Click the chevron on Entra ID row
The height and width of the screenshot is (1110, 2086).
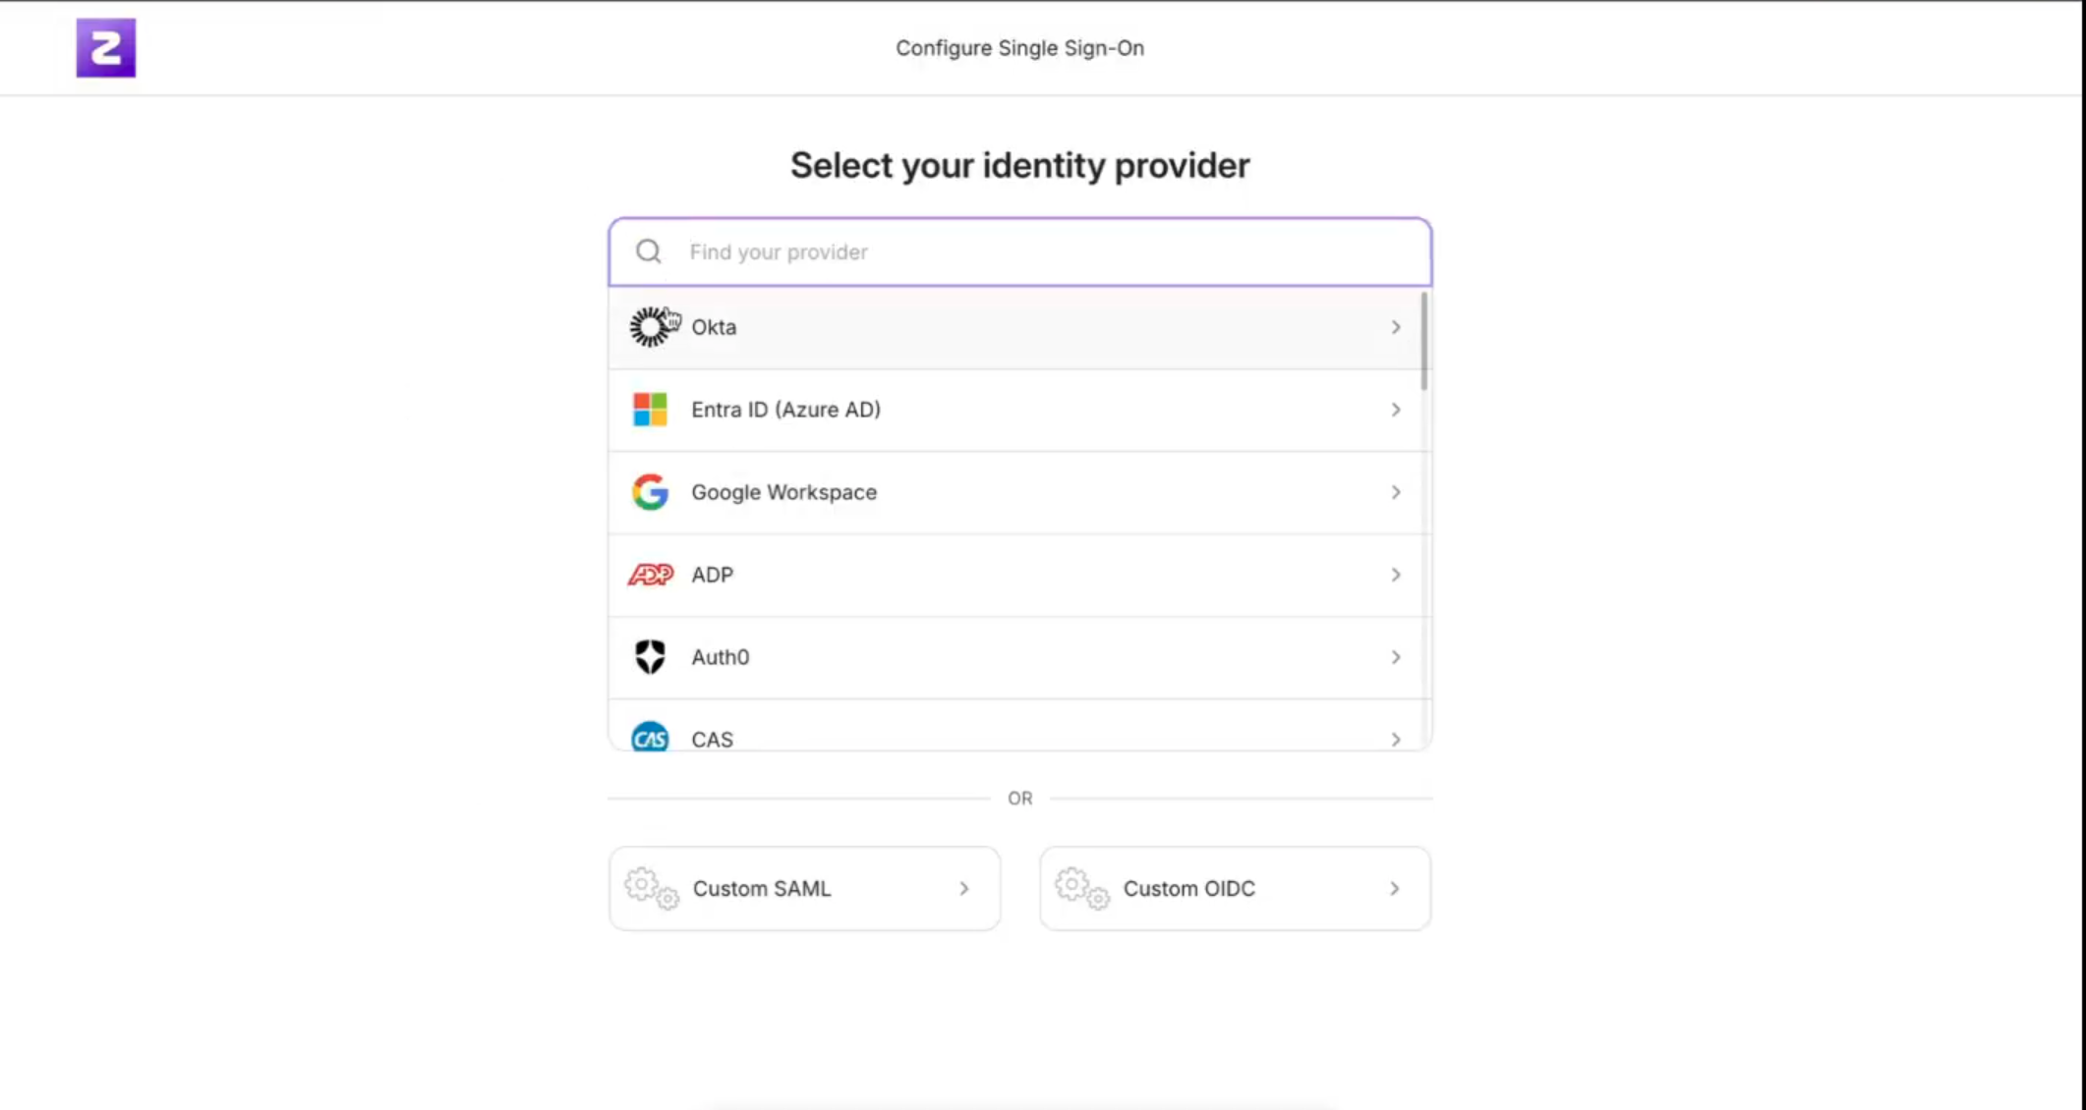1395,410
